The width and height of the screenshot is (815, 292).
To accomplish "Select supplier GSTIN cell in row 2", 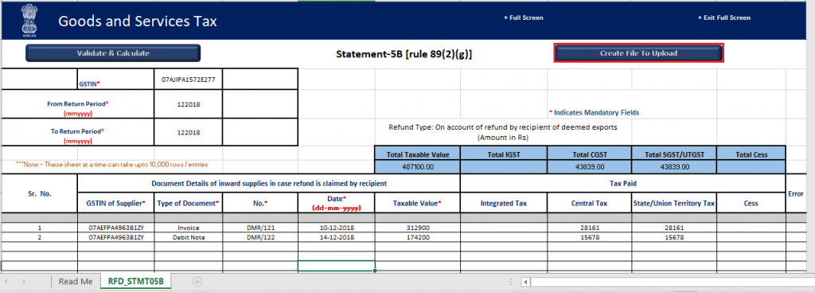I will (x=116, y=237).
